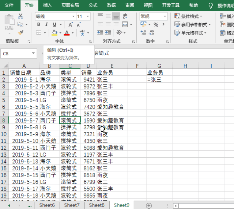Click the wrap text ab icon
The height and width of the screenshot is (209, 234).
[x=125, y=16]
